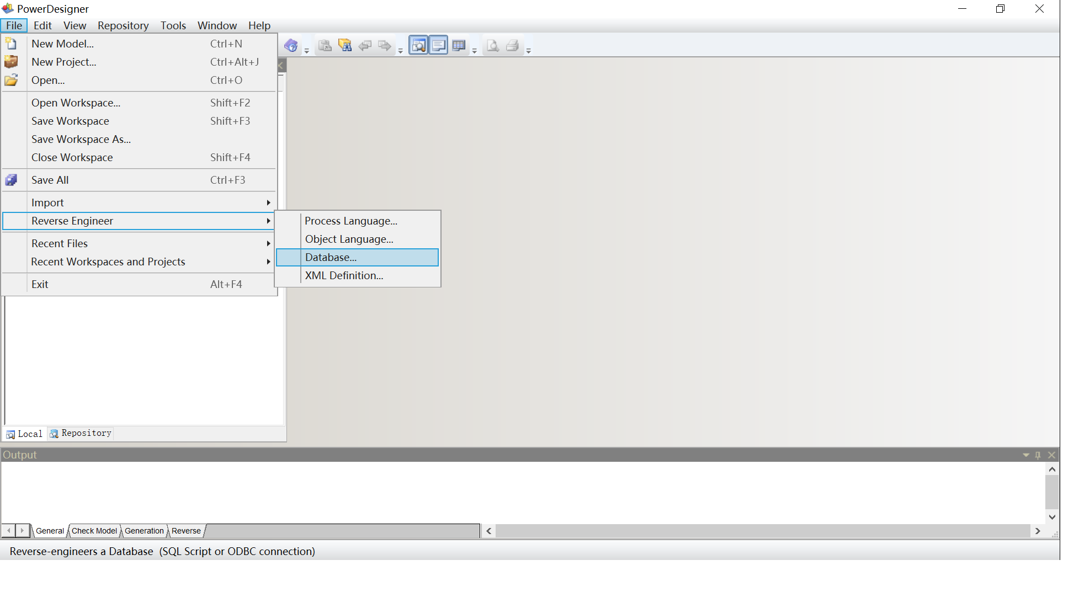Image resolution: width=1079 pixels, height=592 pixels.
Task: Select Close Workspace menu entry
Action: (139, 157)
